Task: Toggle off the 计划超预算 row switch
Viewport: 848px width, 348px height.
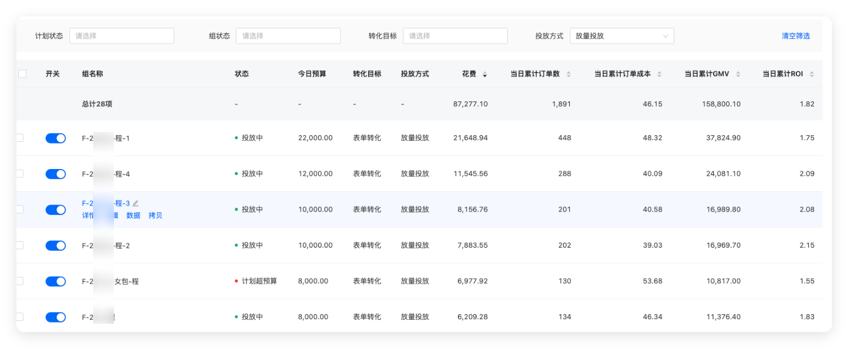Action: [x=55, y=281]
